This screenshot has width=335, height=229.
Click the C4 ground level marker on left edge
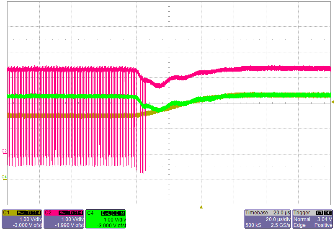[x=4, y=178]
